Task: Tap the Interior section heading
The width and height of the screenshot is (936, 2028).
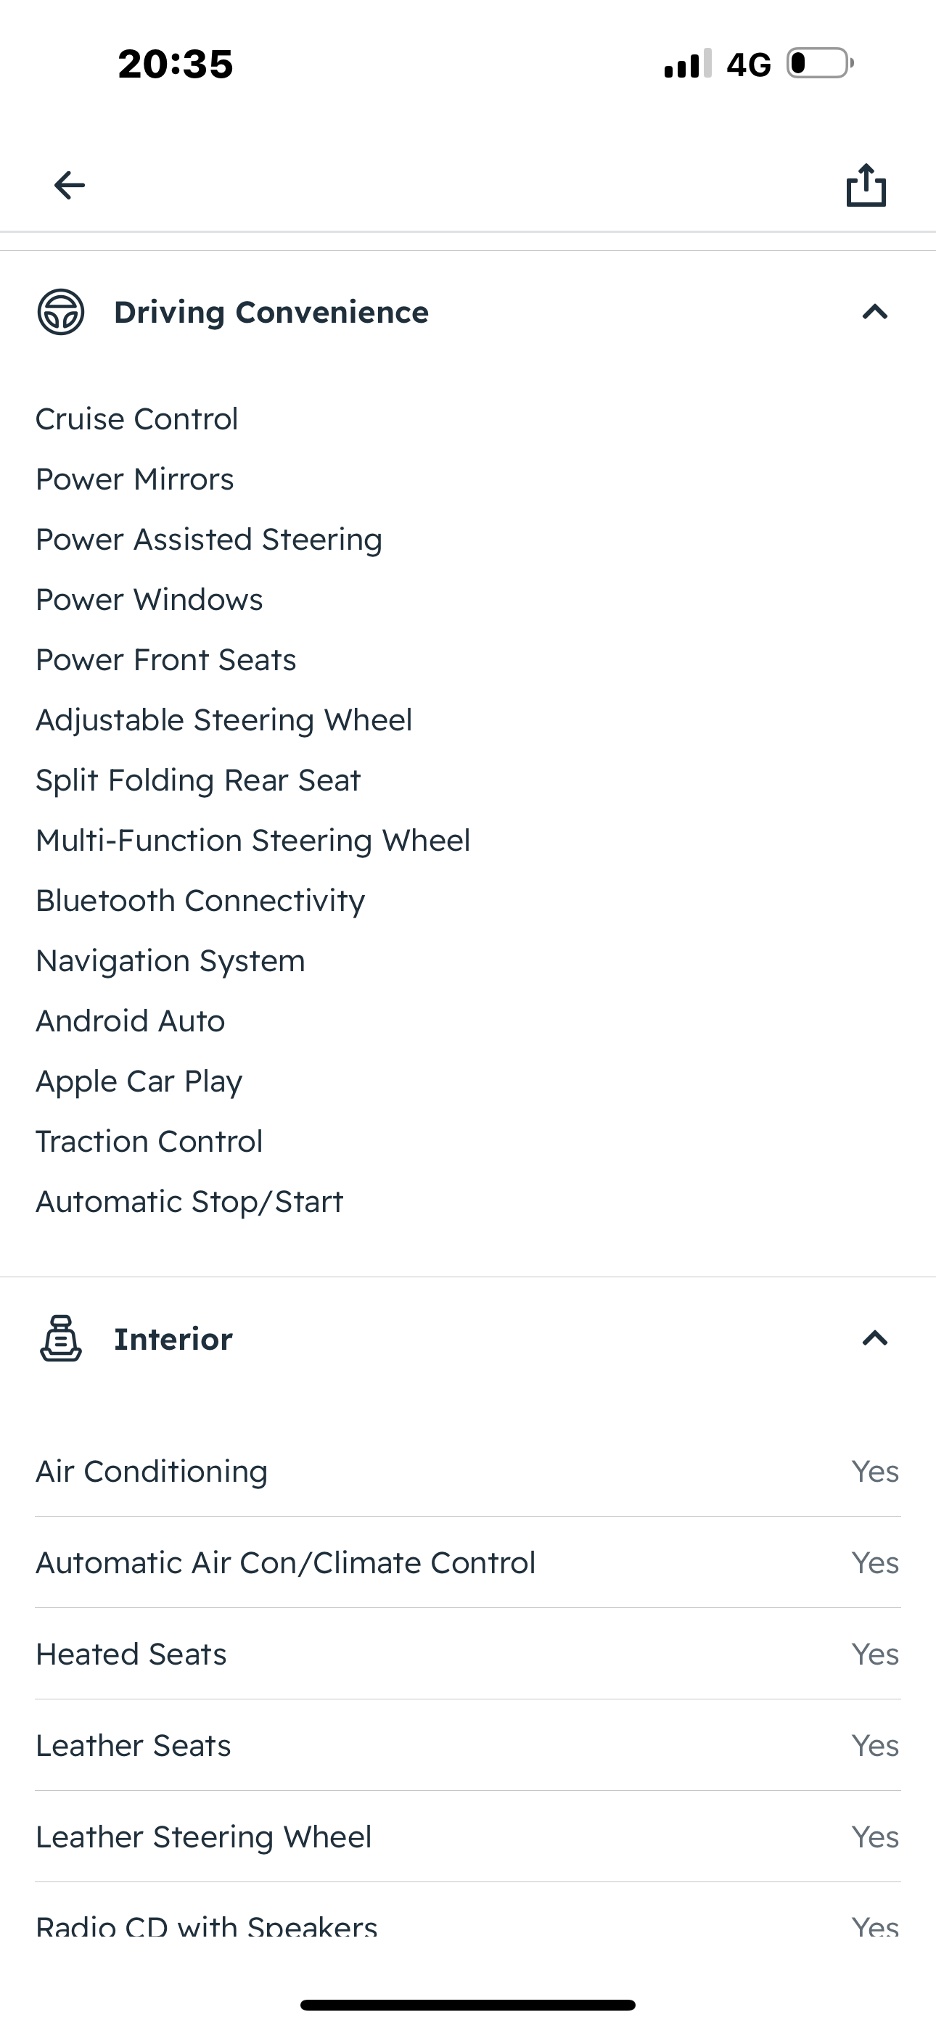Action: coord(173,1339)
